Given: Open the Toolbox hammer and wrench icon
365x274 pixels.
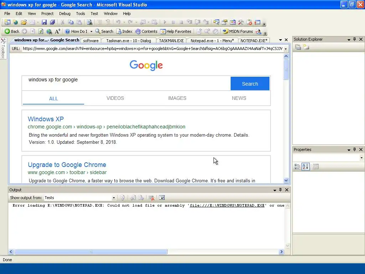Looking at the screenshot, I should [x=241, y=22].
